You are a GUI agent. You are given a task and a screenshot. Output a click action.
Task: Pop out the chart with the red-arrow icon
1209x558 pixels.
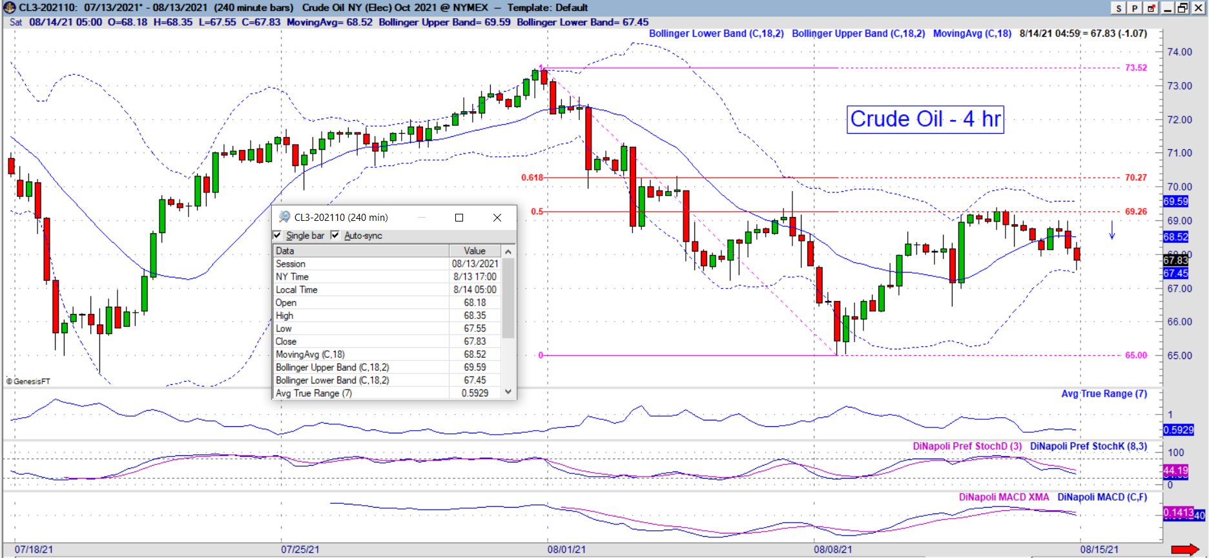pyautogui.click(x=1152, y=8)
